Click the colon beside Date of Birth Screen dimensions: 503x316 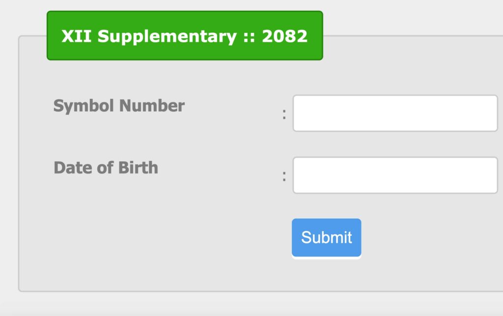(x=285, y=175)
